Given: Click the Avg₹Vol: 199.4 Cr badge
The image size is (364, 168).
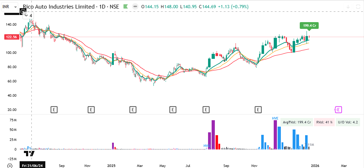Looking at the screenshot, I should pos(297,122).
